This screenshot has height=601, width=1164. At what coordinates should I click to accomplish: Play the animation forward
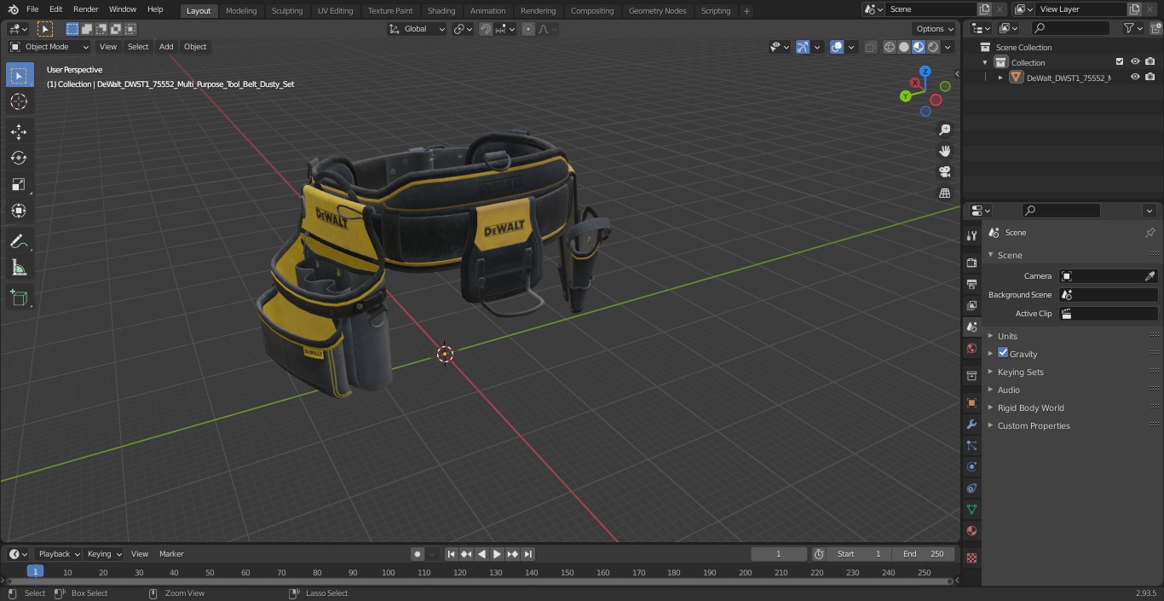tap(497, 554)
